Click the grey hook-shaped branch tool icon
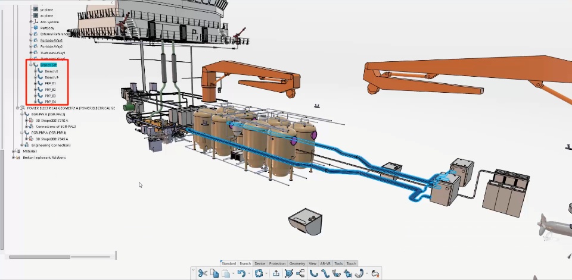 tap(359, 273)
